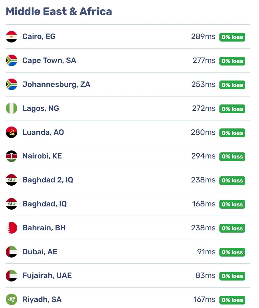The width and height of the screenshot is (259, 308).
Task: Click the South Africa flag beside Johannesburg
Action: coord(11,84)
